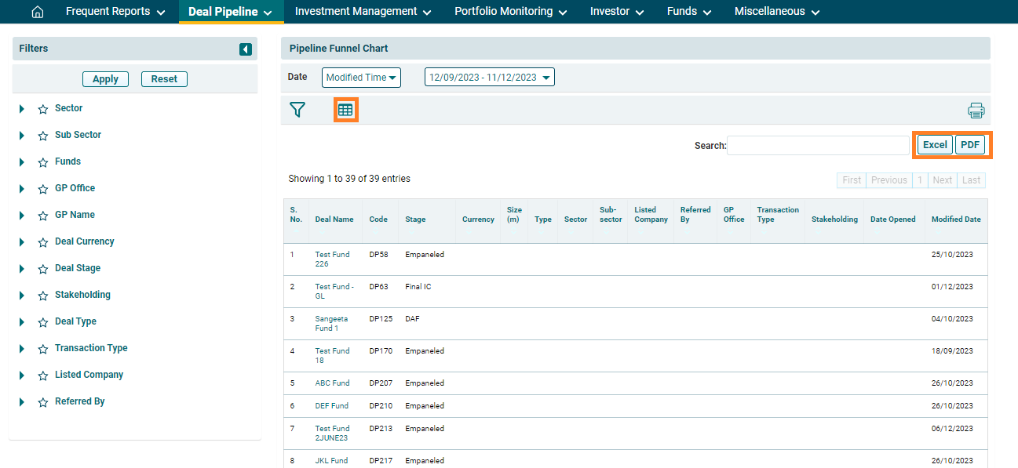Open the Investment Management menu

coord(363,12)
